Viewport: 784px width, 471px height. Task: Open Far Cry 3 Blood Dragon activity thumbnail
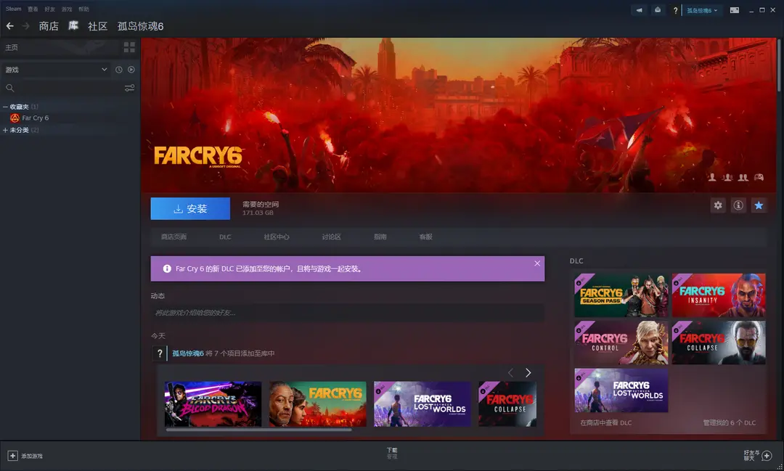[x=213, y=404]
